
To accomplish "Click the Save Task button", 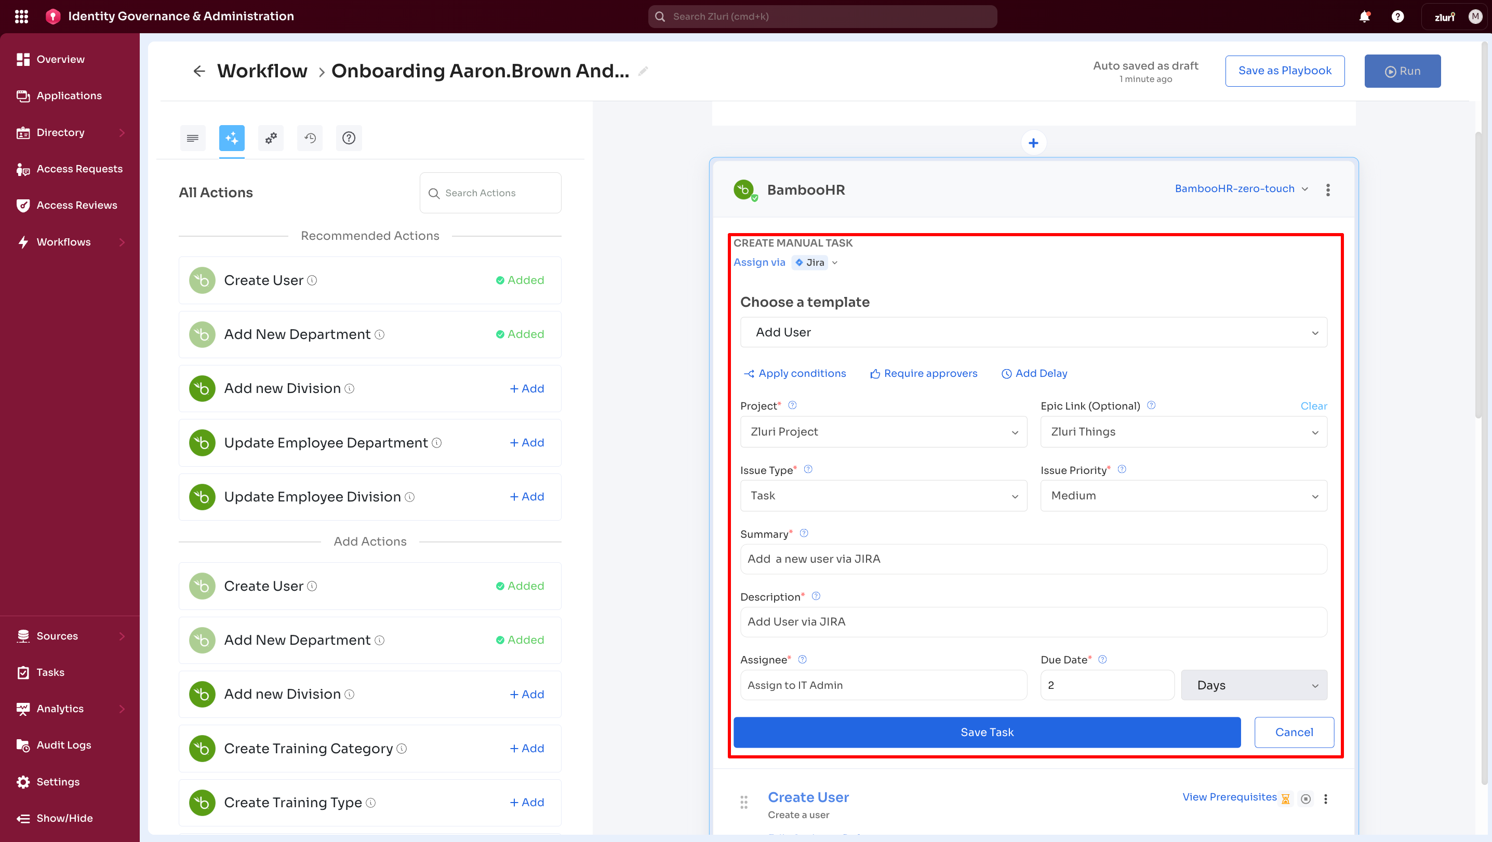I will click(987, 732).
